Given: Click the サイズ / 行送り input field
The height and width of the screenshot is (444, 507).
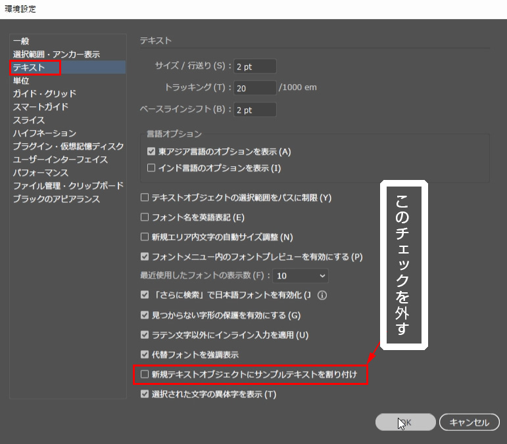Looking at the screenshot, I should coord(255,66).
